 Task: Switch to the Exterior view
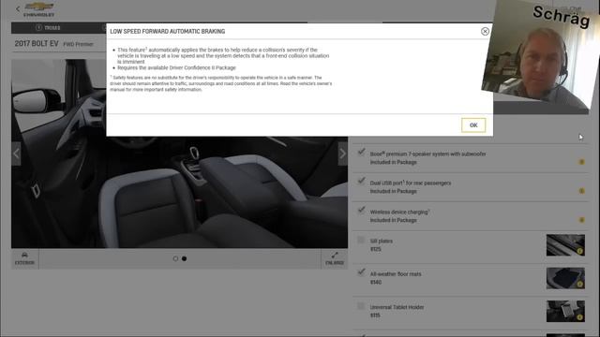25,258
